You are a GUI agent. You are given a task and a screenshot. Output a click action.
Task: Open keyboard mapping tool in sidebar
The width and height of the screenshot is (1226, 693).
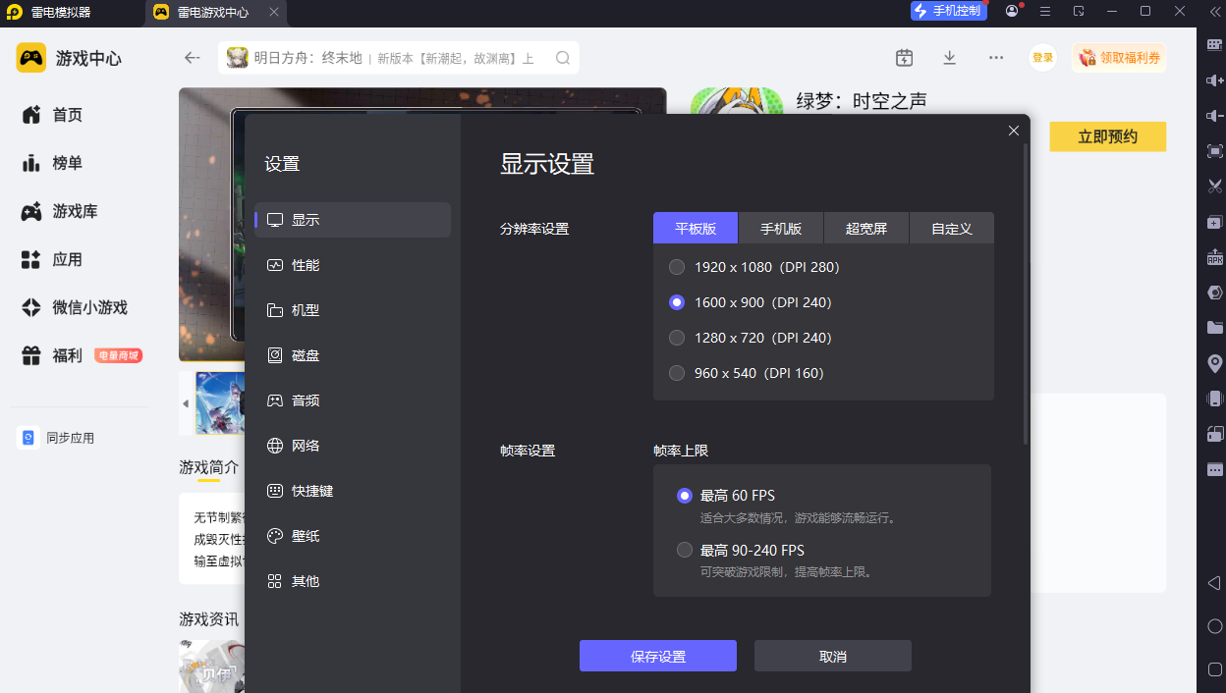point(1214,44)
